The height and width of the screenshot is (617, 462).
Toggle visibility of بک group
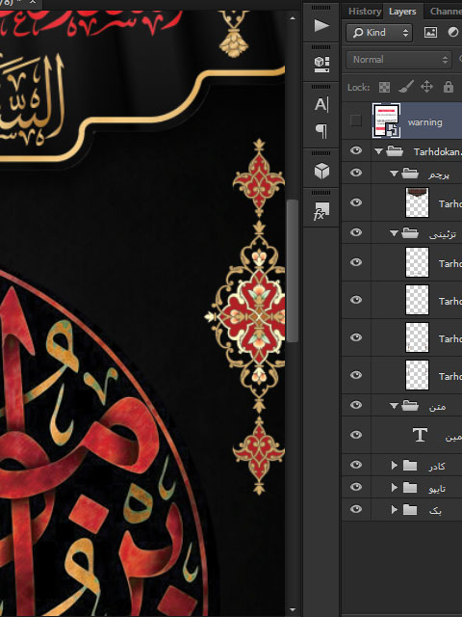click(356, 509)
